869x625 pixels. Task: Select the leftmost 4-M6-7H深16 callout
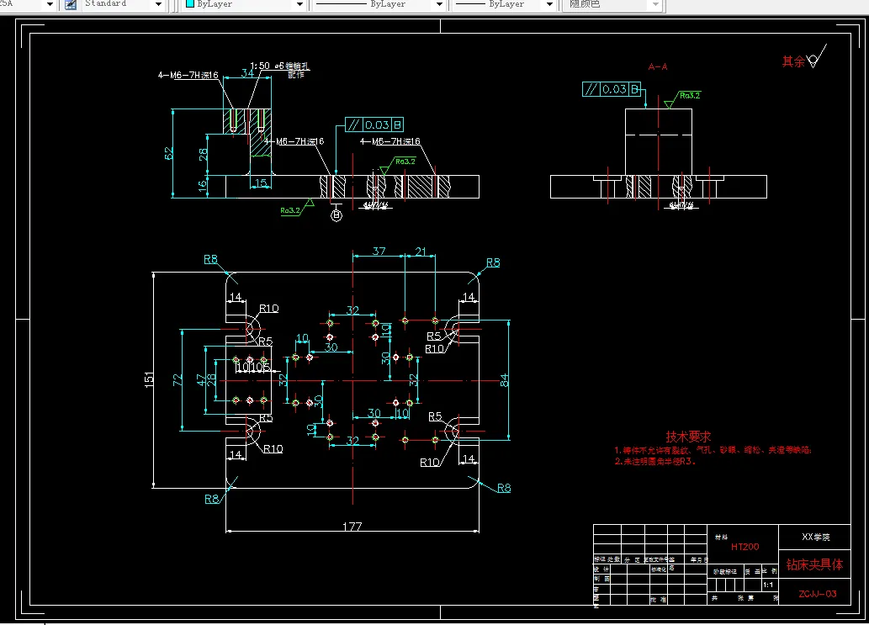pyautogui.click(x=188, y=76)
